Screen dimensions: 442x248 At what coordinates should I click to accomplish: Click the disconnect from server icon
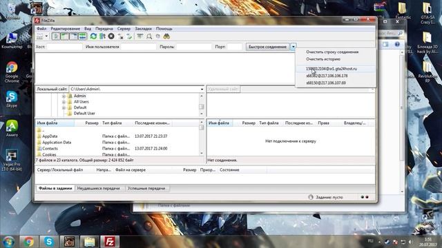tap(121, 37)
